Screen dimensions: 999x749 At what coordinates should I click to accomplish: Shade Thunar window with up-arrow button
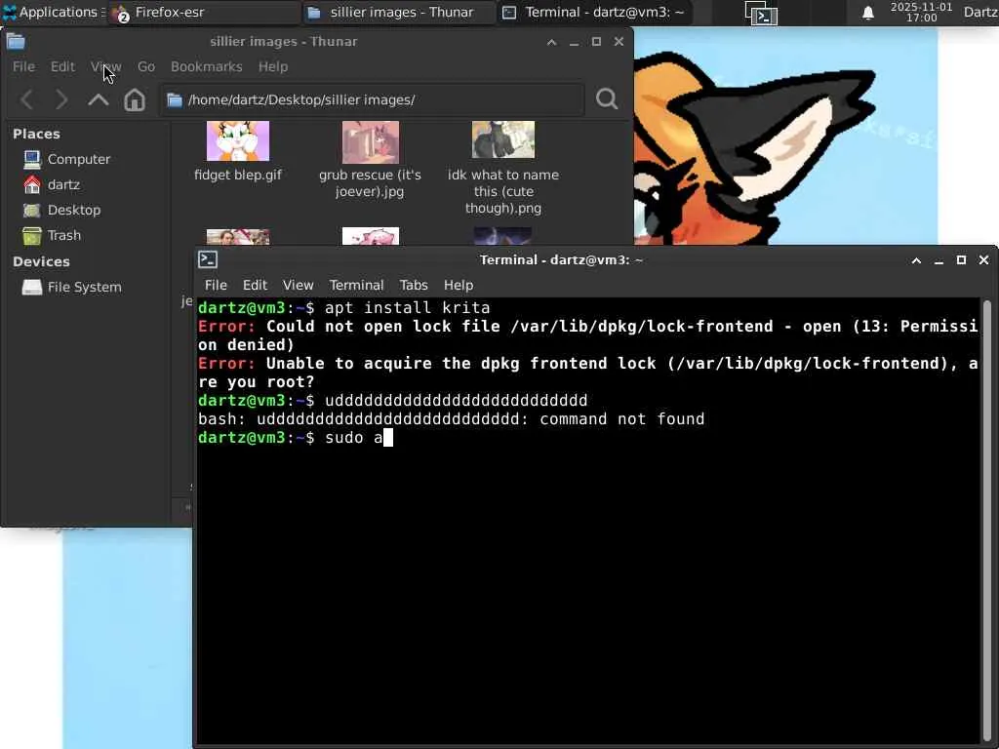552,42
